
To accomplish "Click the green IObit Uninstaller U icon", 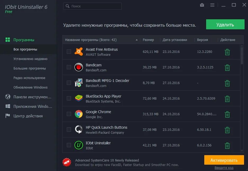I will point(79,145).
